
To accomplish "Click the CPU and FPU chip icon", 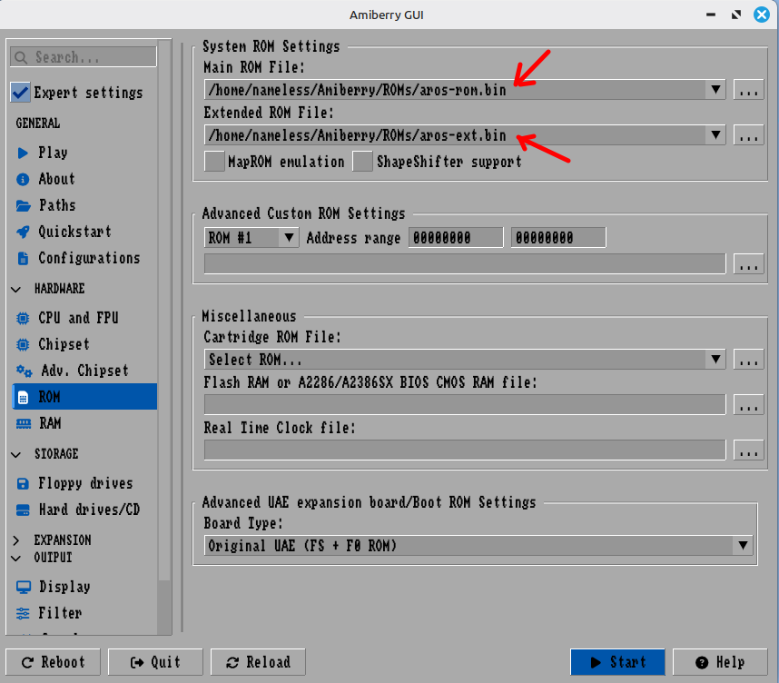I will 23,318.
